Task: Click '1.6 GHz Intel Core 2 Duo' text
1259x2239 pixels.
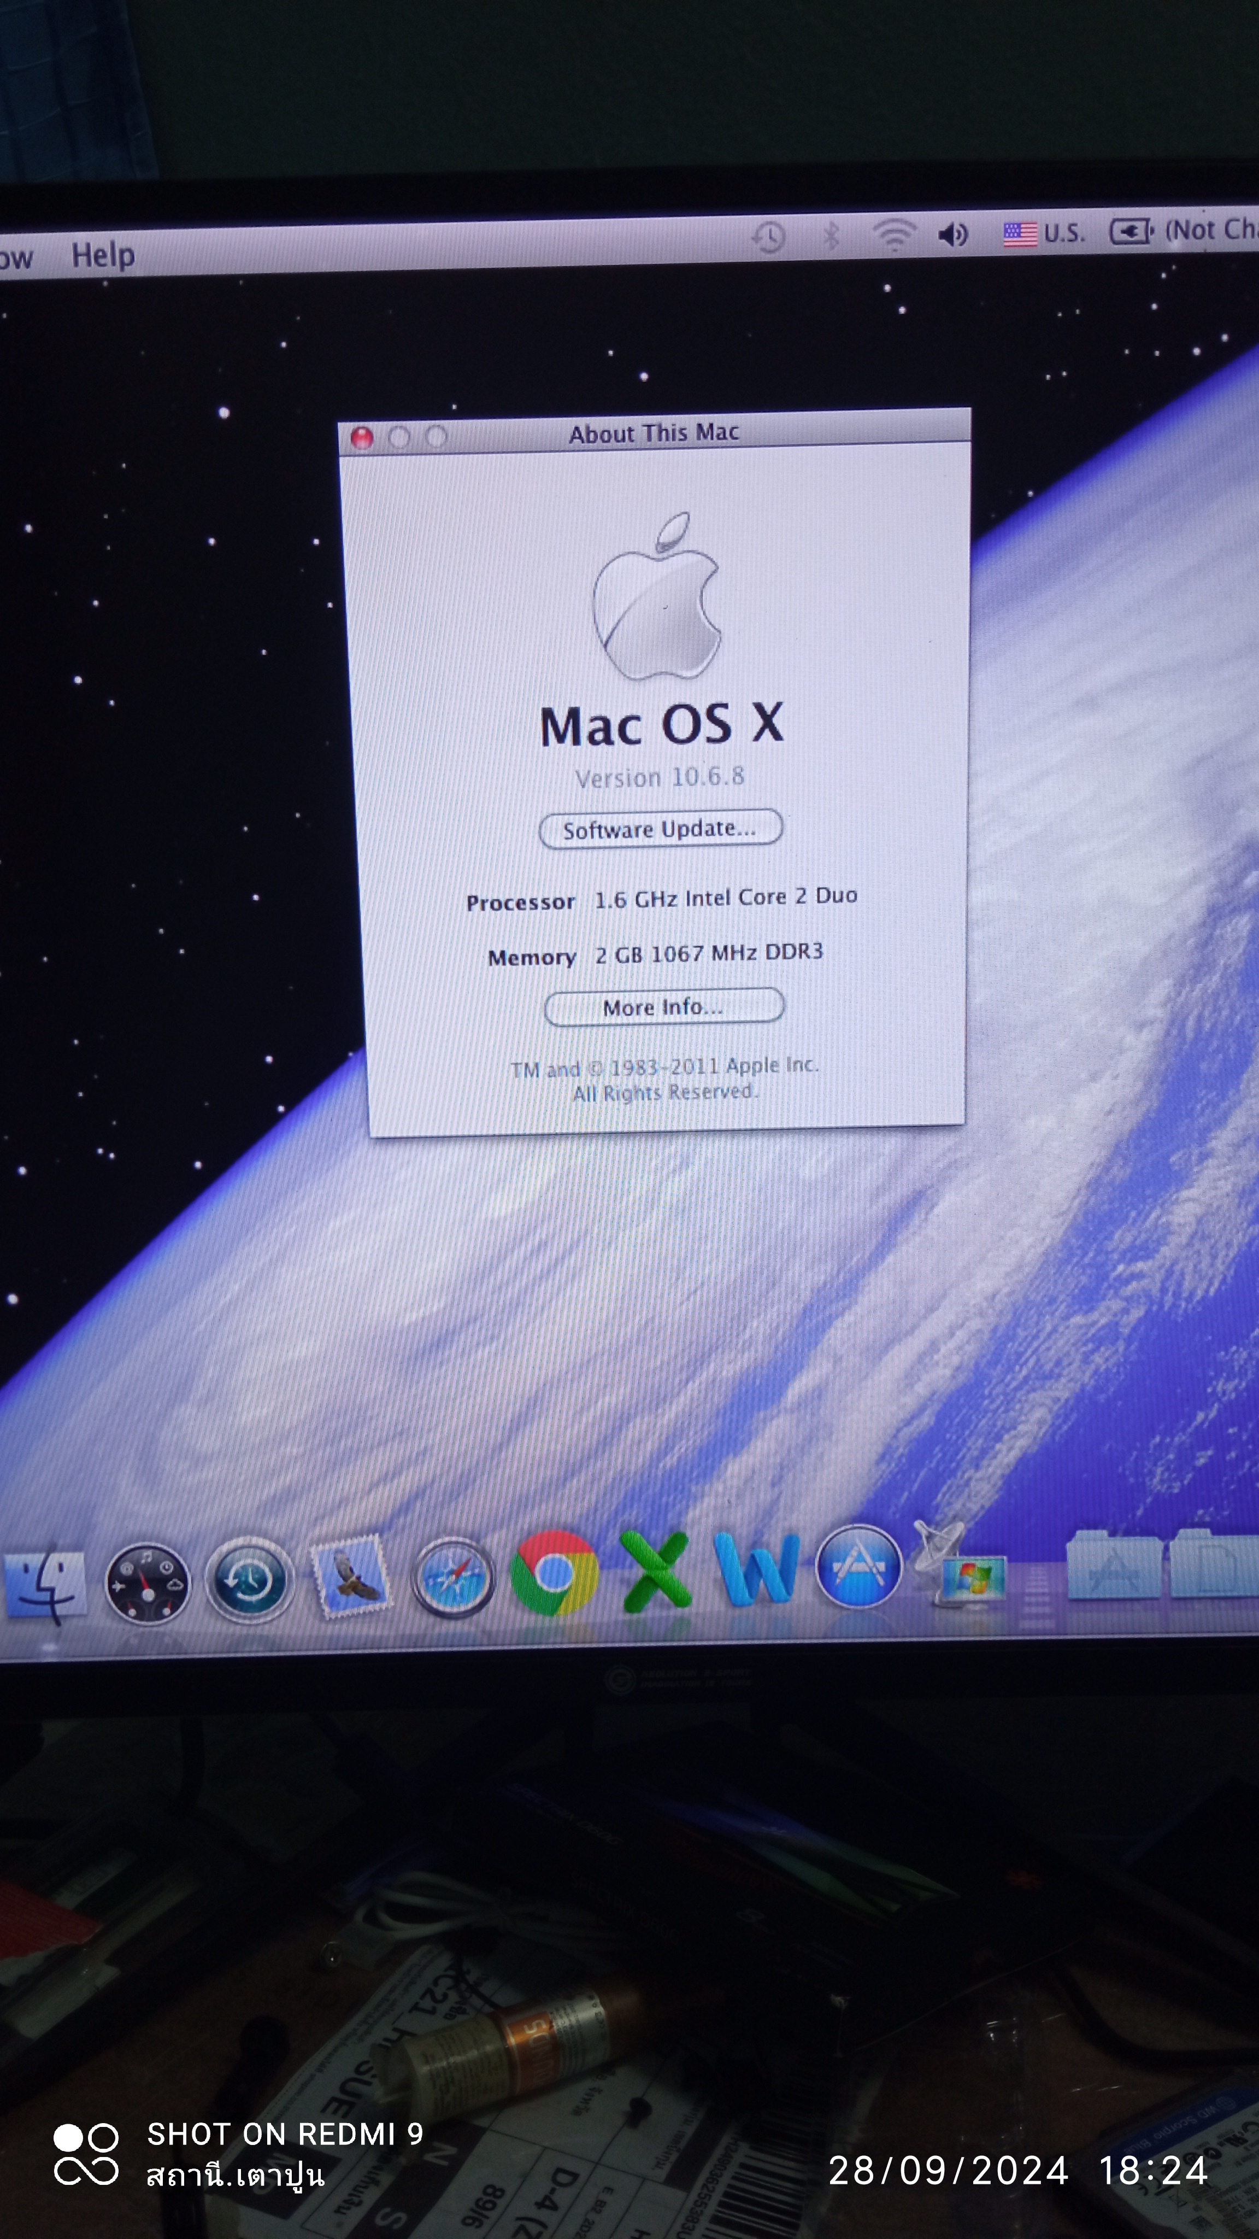Action: tap(726, 898)
